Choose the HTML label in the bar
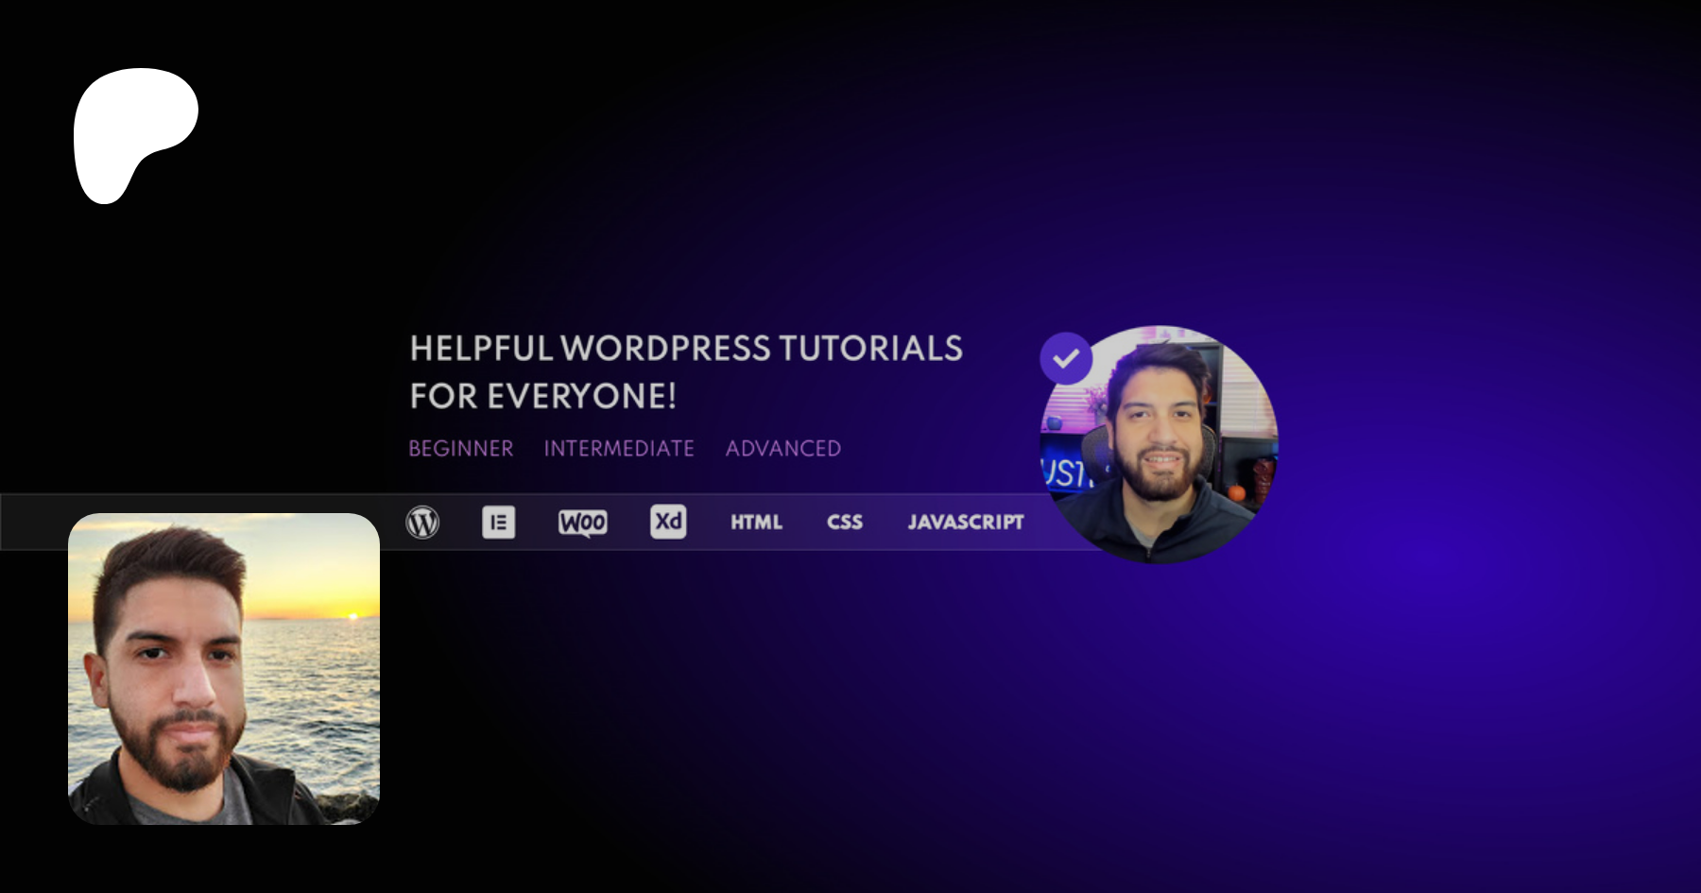 click(756, 523)
